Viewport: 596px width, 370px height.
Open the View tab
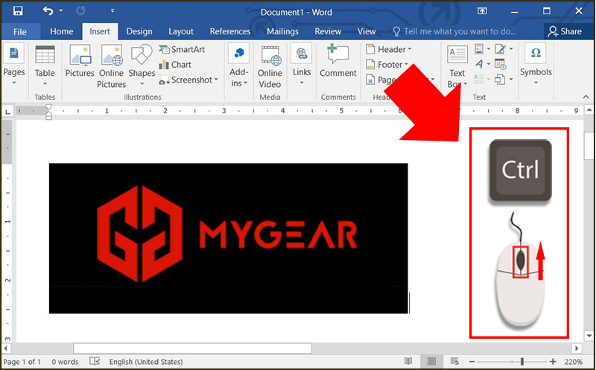tap(367, 31)
